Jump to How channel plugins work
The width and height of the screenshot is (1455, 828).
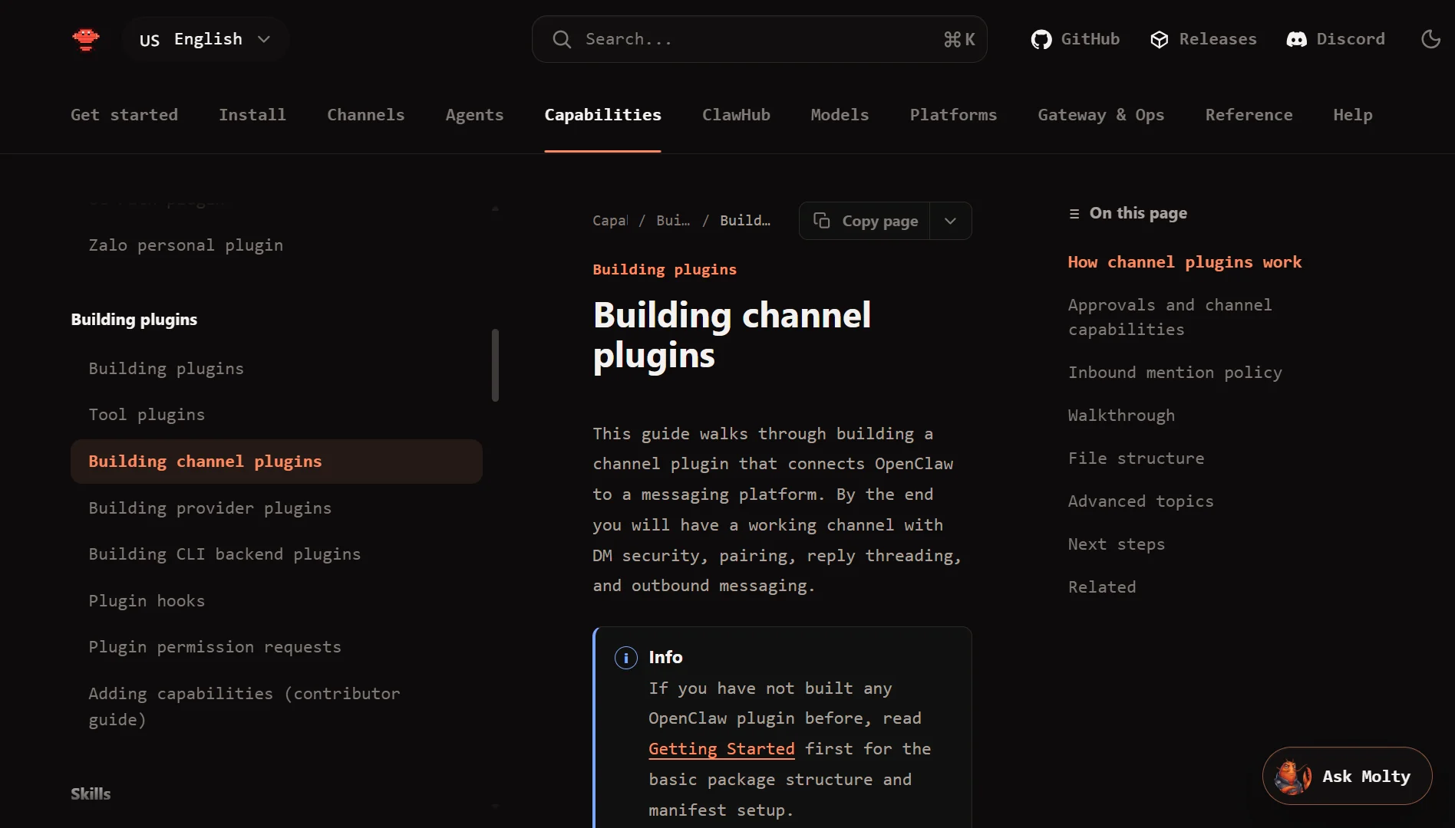[x=1185, y=262]
